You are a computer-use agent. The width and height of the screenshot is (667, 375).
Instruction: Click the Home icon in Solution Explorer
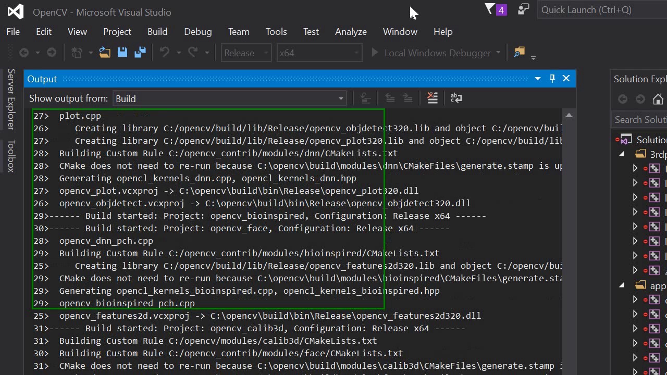pyautogui.click(x=658, y=99)
